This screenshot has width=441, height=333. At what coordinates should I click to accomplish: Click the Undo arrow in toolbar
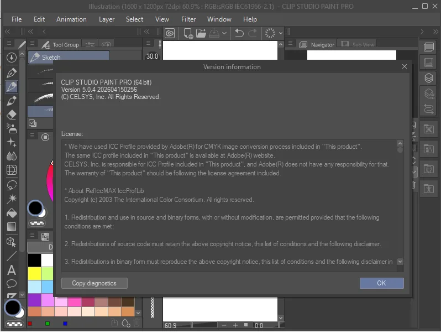[x=239, y=33]
